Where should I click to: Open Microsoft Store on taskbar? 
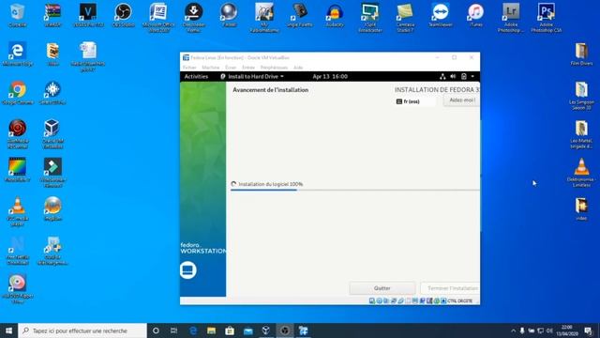click(230, 330)
